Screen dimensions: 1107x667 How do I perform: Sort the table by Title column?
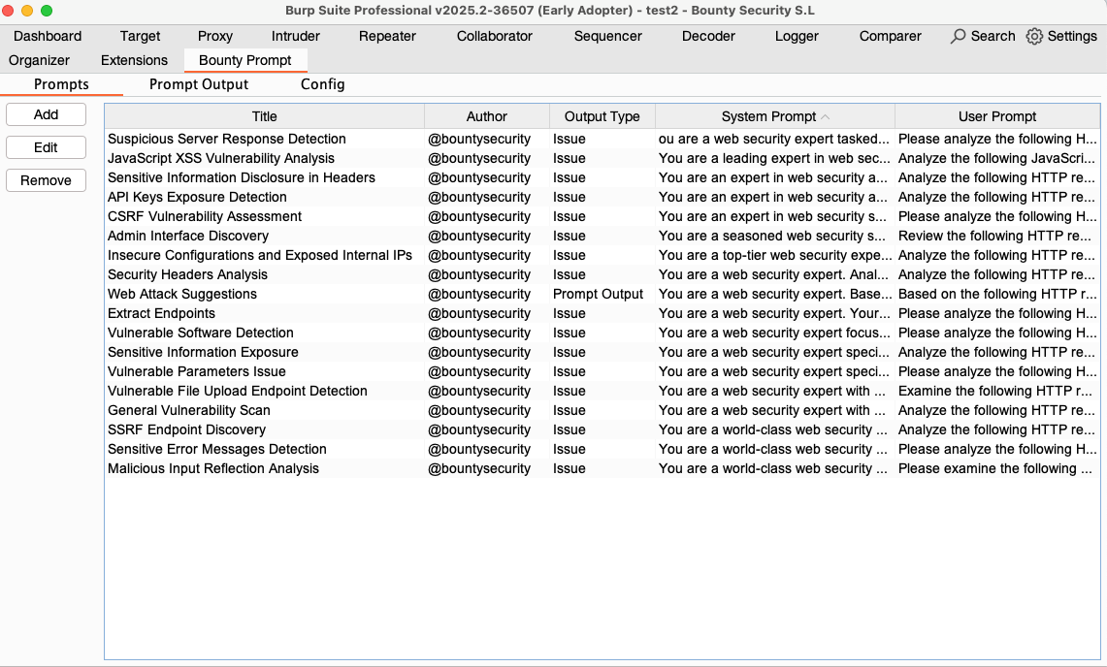264,116
